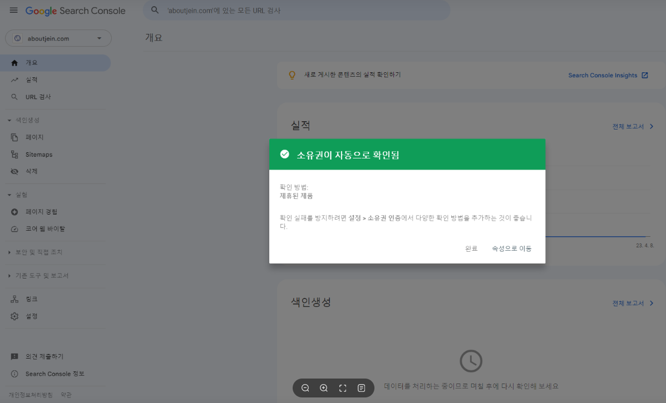Click the fullscreen frame button
Image resolution: width=666 pixels, height=403 pixels.
[x=343, y=388]
